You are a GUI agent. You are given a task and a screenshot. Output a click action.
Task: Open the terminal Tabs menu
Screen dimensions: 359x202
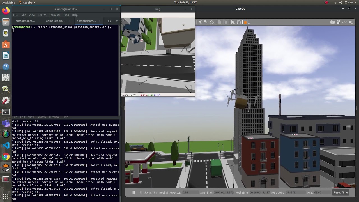pos(66,15)
